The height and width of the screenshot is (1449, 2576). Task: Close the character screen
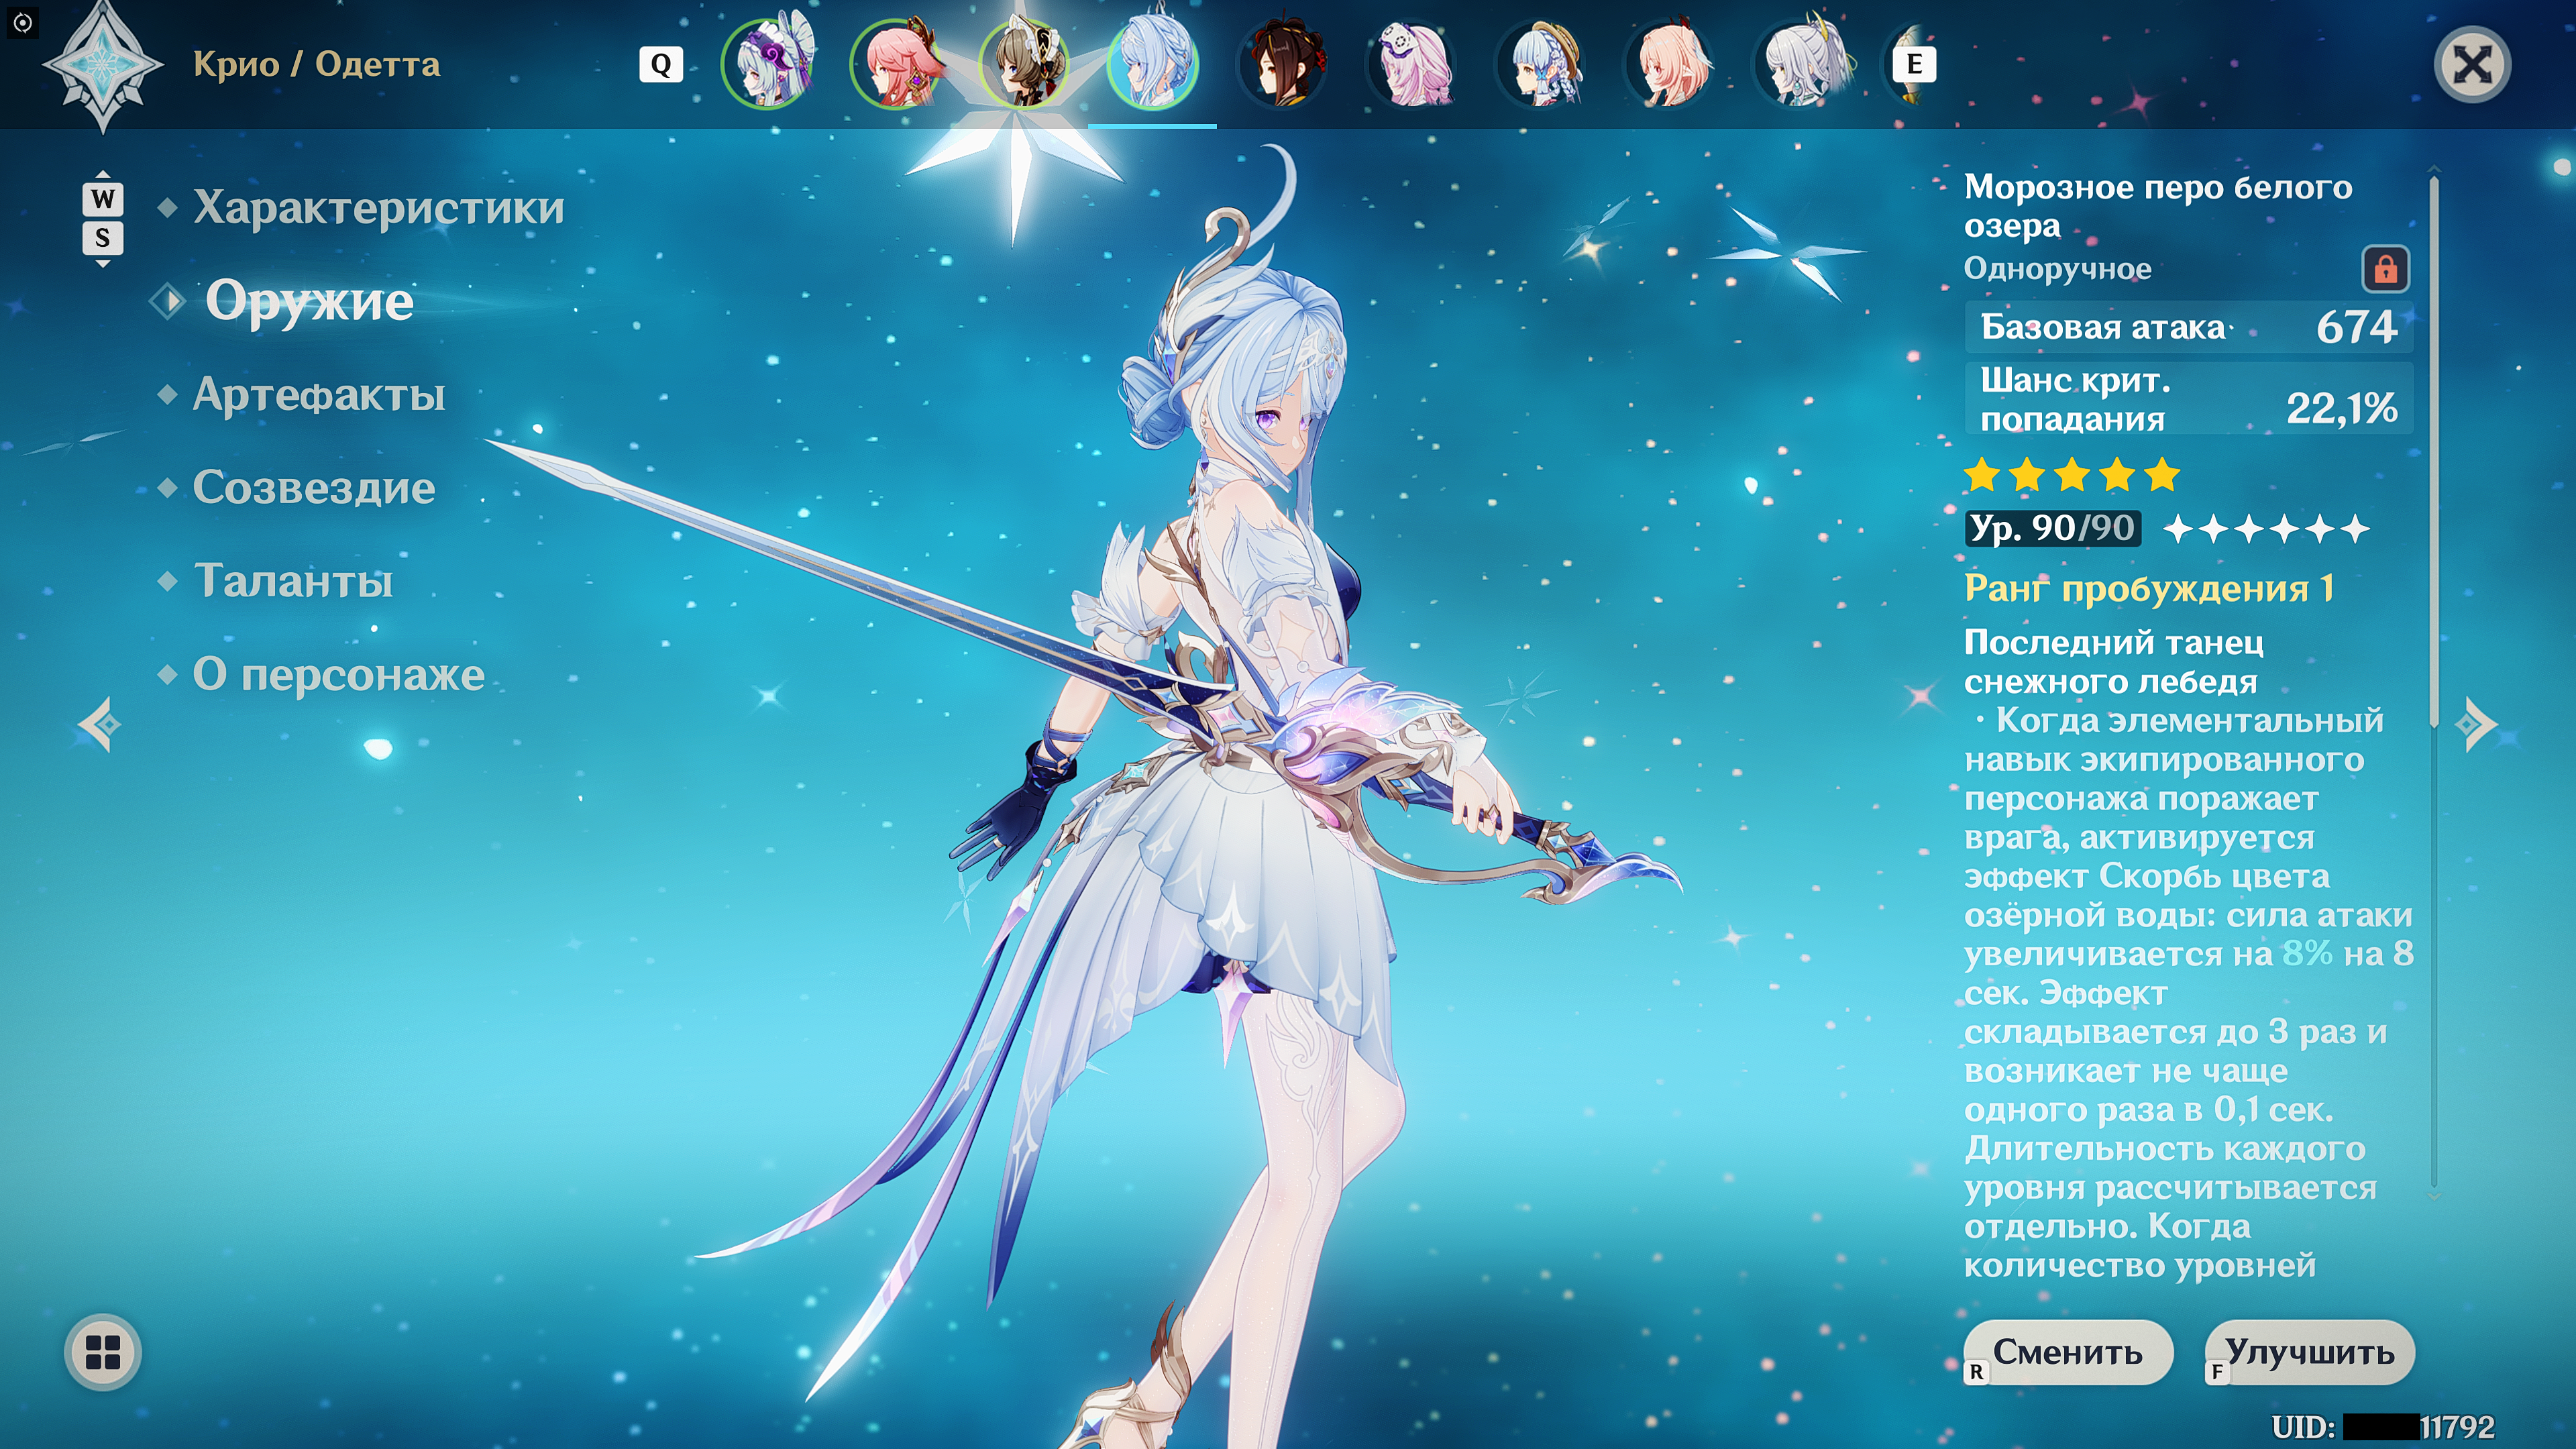(x=2473, y=66)
